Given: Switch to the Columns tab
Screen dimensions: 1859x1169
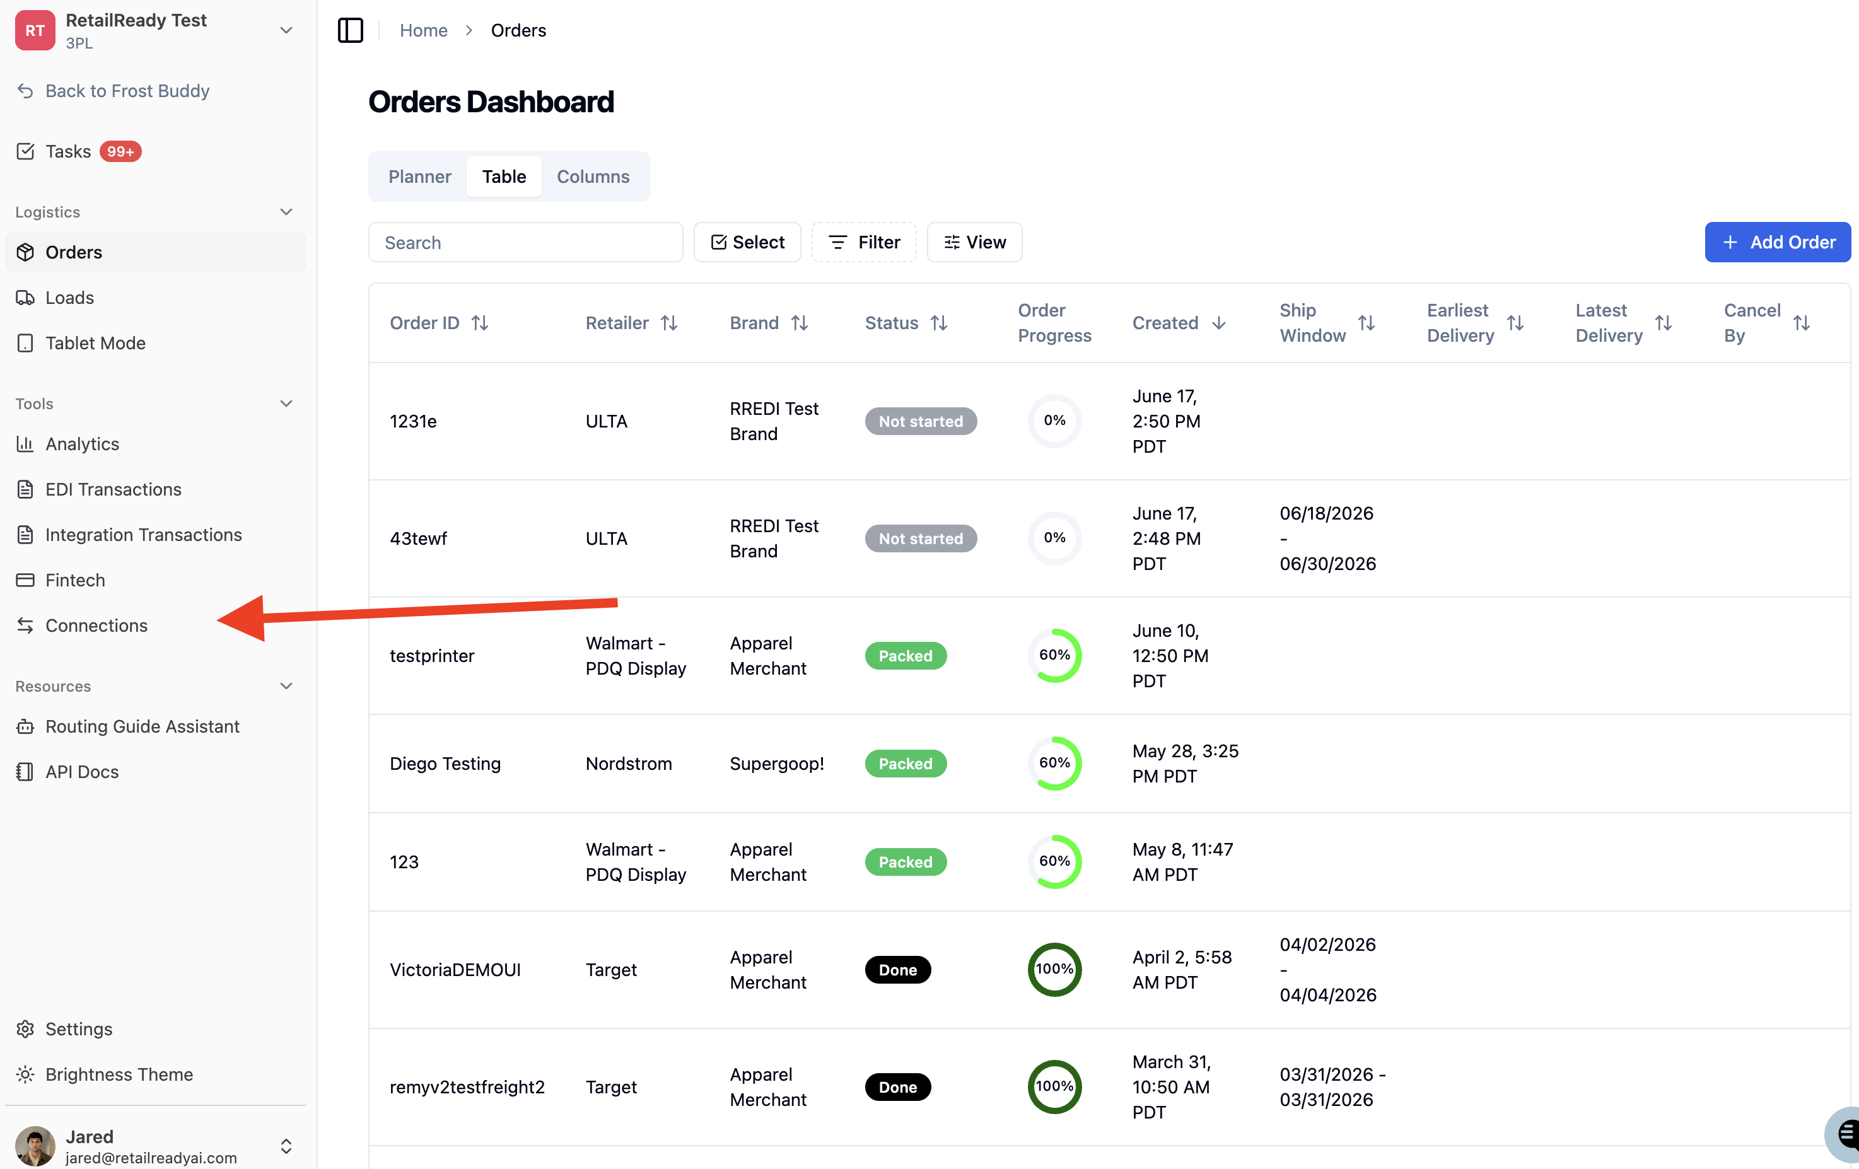Looking at the screenshot, I should pos(593,176).
